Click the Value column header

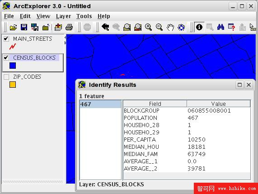tap(219, 104)
